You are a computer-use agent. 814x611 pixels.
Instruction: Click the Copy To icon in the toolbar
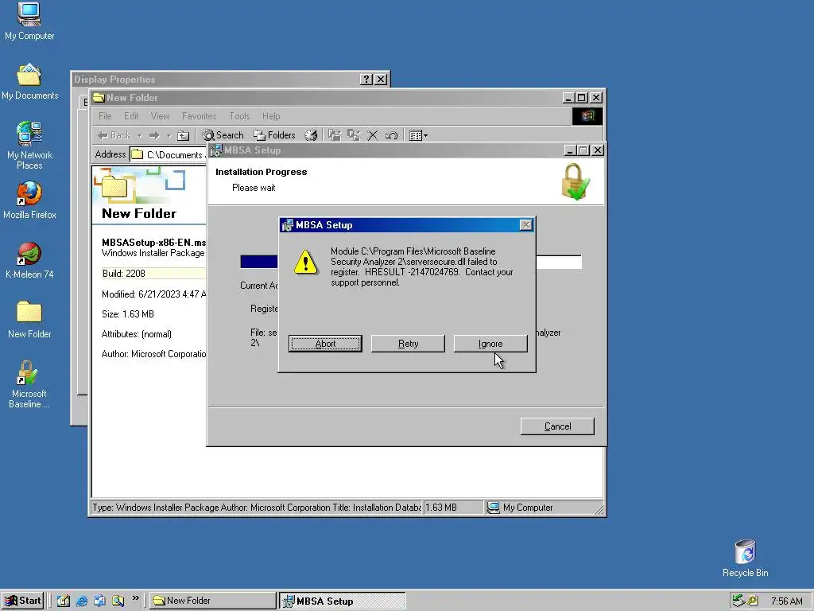click(354, 135)
